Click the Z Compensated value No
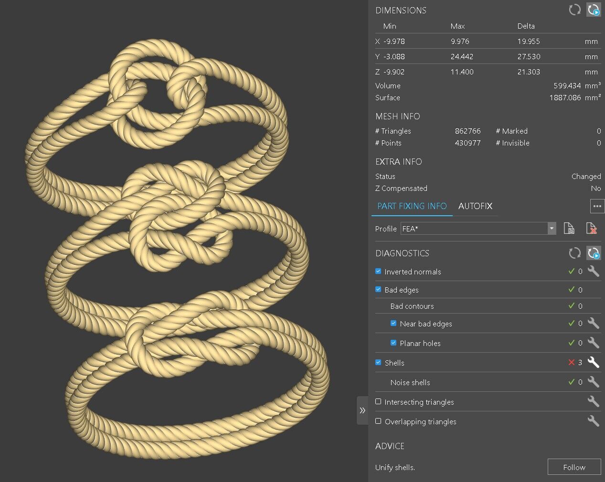The height and width of the screenshot is (482, 605). tap(595, 188)
